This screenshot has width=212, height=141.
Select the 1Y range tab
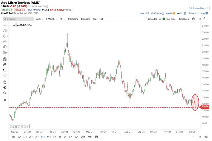55,137
